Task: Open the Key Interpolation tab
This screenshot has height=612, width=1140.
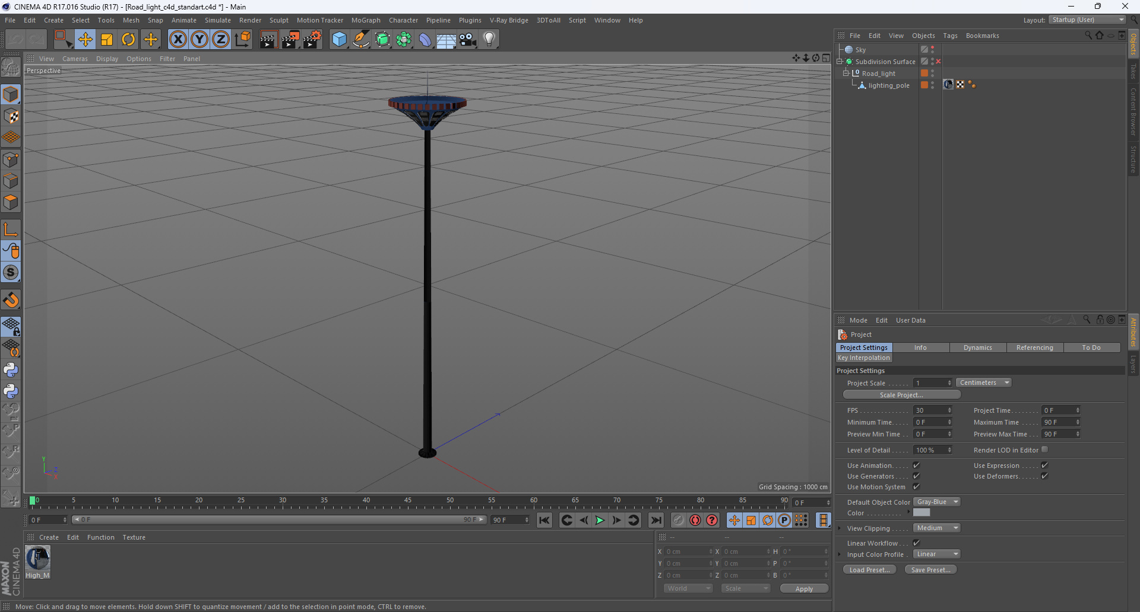Action: (x=864, y=358)
